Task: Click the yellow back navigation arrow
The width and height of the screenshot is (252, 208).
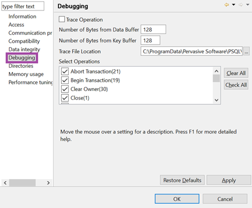Action: coord(227,5)
